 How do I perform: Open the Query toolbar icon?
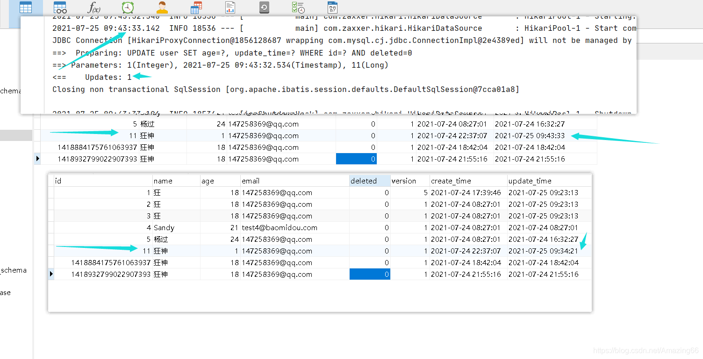[196, 7]
